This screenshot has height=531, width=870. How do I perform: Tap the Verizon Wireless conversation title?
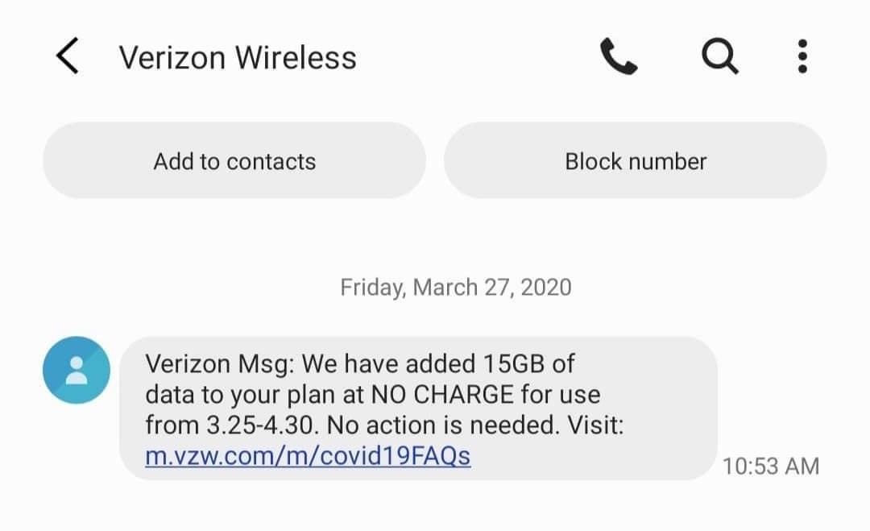[238, 58]
